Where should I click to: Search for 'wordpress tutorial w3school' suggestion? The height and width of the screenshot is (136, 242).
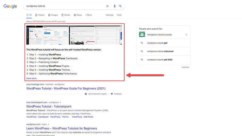coord(160,51)
